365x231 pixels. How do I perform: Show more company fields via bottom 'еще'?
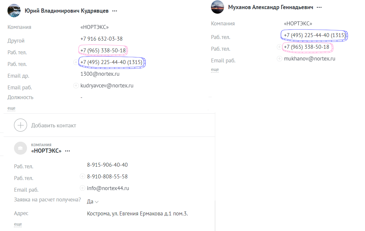[18, 224]
